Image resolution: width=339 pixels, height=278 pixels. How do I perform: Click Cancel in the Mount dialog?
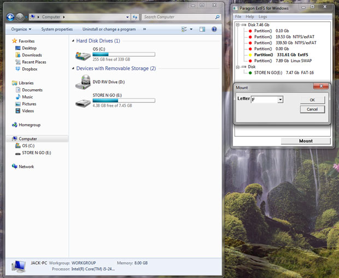(312, 109)
